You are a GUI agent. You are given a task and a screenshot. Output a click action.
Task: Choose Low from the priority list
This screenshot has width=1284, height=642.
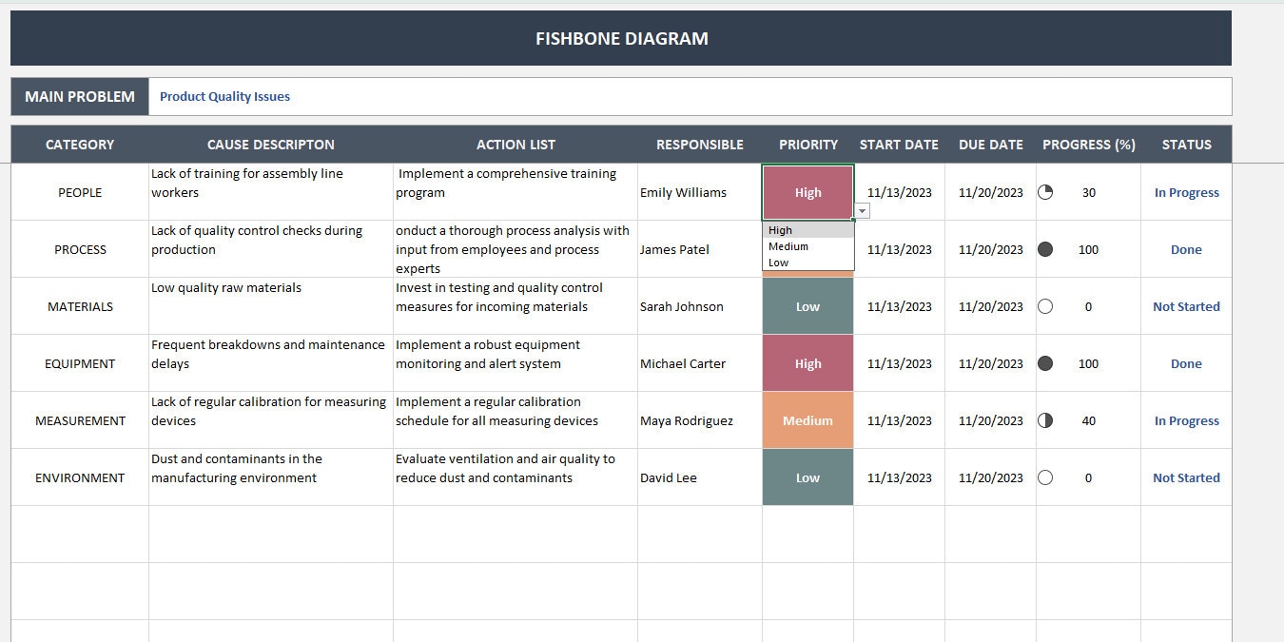807,263
